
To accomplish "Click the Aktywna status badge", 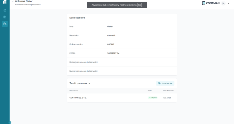I will coord(153,98).
